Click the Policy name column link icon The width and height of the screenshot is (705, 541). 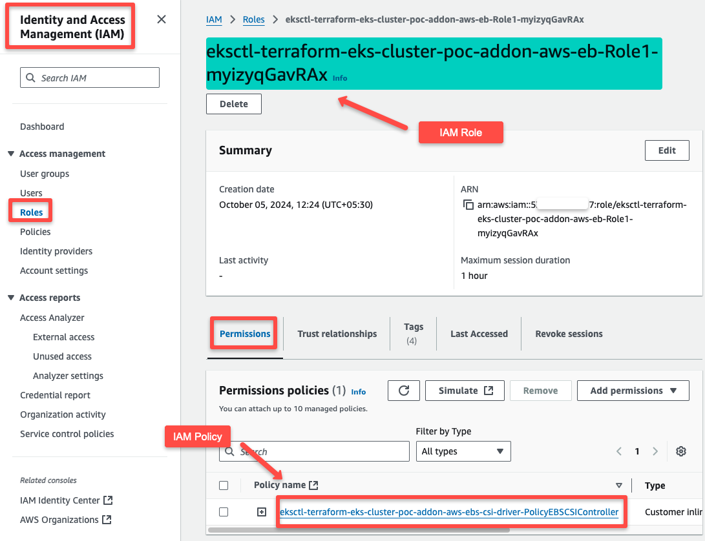coord(315,484)
